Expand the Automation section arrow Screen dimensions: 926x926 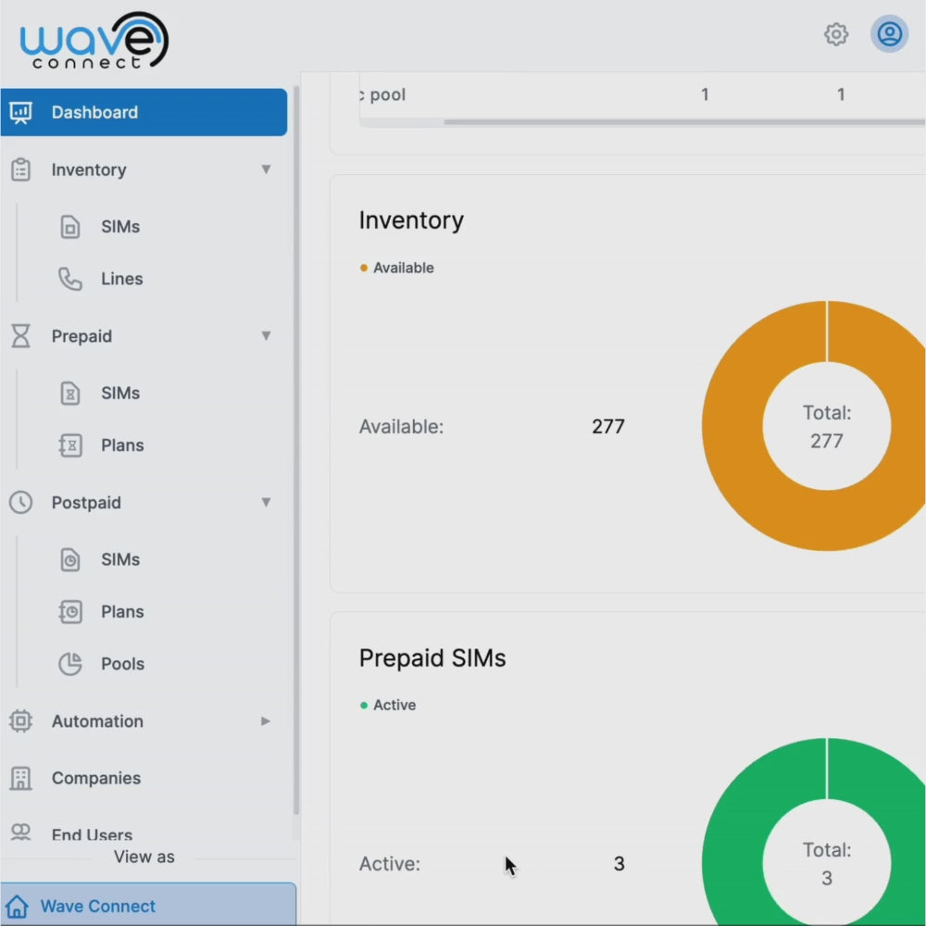[x=266, y=721]
